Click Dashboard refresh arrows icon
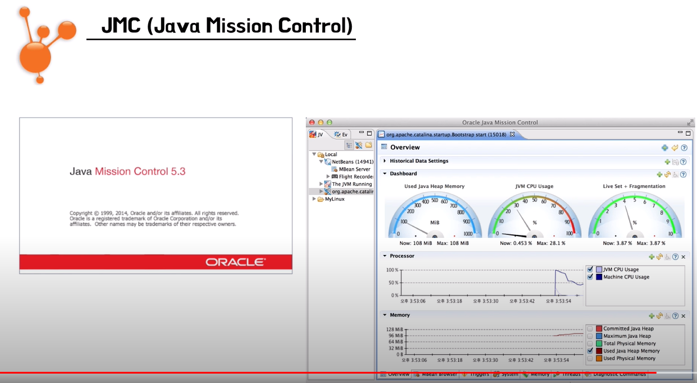The image size is (697, 383). [x=667, y=174]
